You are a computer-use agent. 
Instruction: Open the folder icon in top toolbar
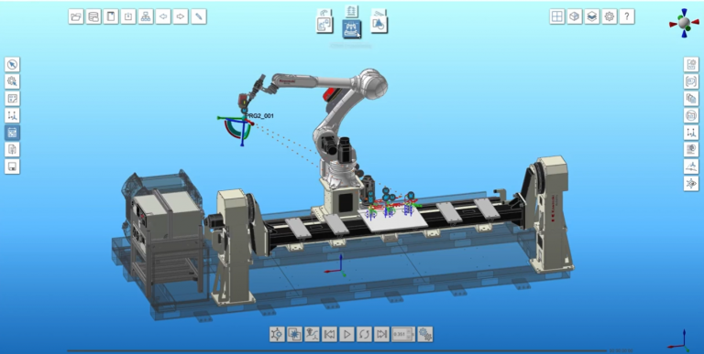[76, 16]
